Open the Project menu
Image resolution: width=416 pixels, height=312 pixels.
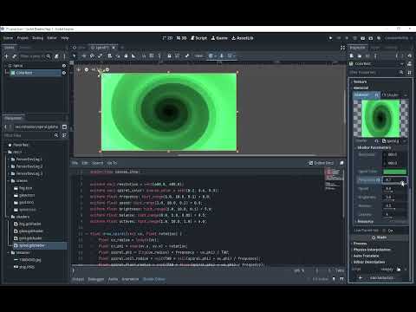click(x=23, y=38)
